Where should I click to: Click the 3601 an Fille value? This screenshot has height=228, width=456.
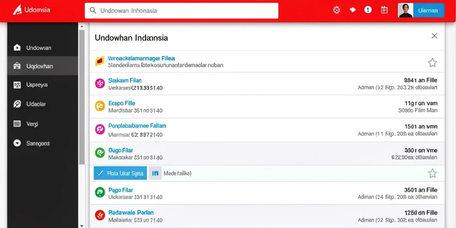[421, 190]
